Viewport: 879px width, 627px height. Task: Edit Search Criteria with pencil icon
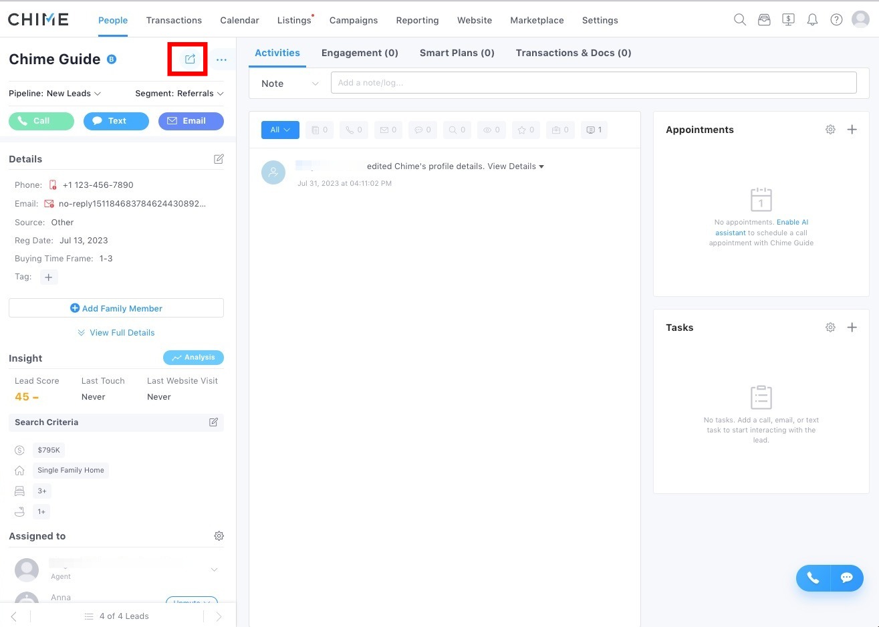point(214,422)
